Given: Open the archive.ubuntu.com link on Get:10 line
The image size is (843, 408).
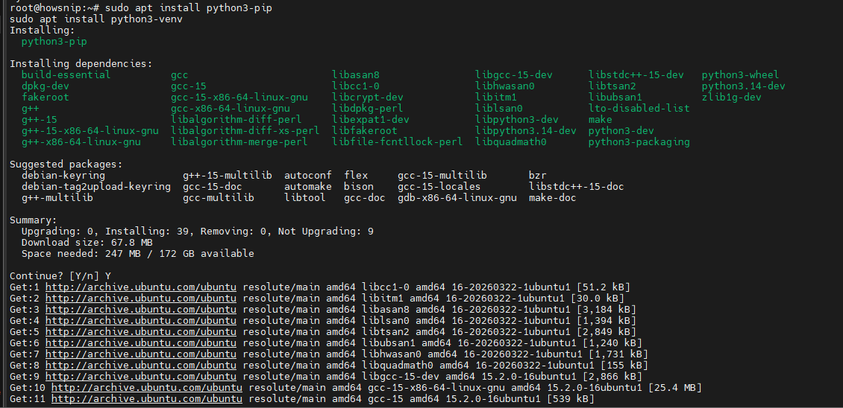Looking at the screenshot, I should (147, 388).
